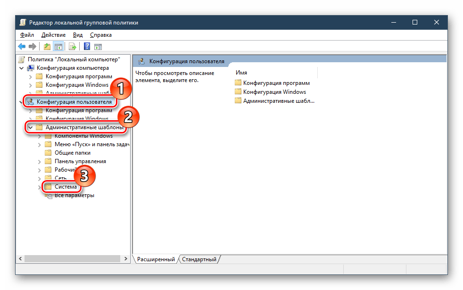Viewport: 463px width, 290px height.
Task: Switch to the 'Расширенный' tab
Action: pyautogui.click(x=156, y=259)
